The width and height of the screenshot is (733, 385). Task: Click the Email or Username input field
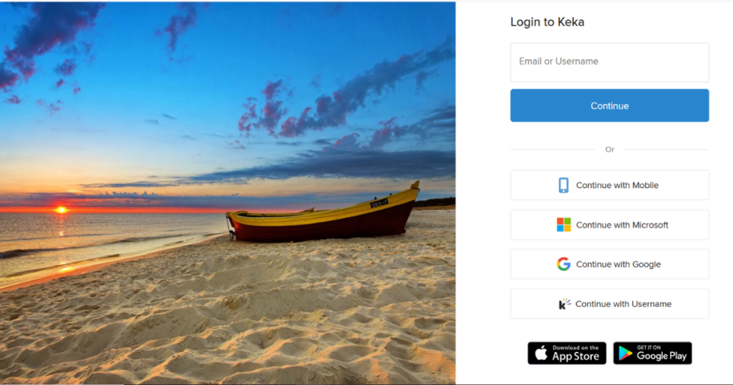click(610, 62)
